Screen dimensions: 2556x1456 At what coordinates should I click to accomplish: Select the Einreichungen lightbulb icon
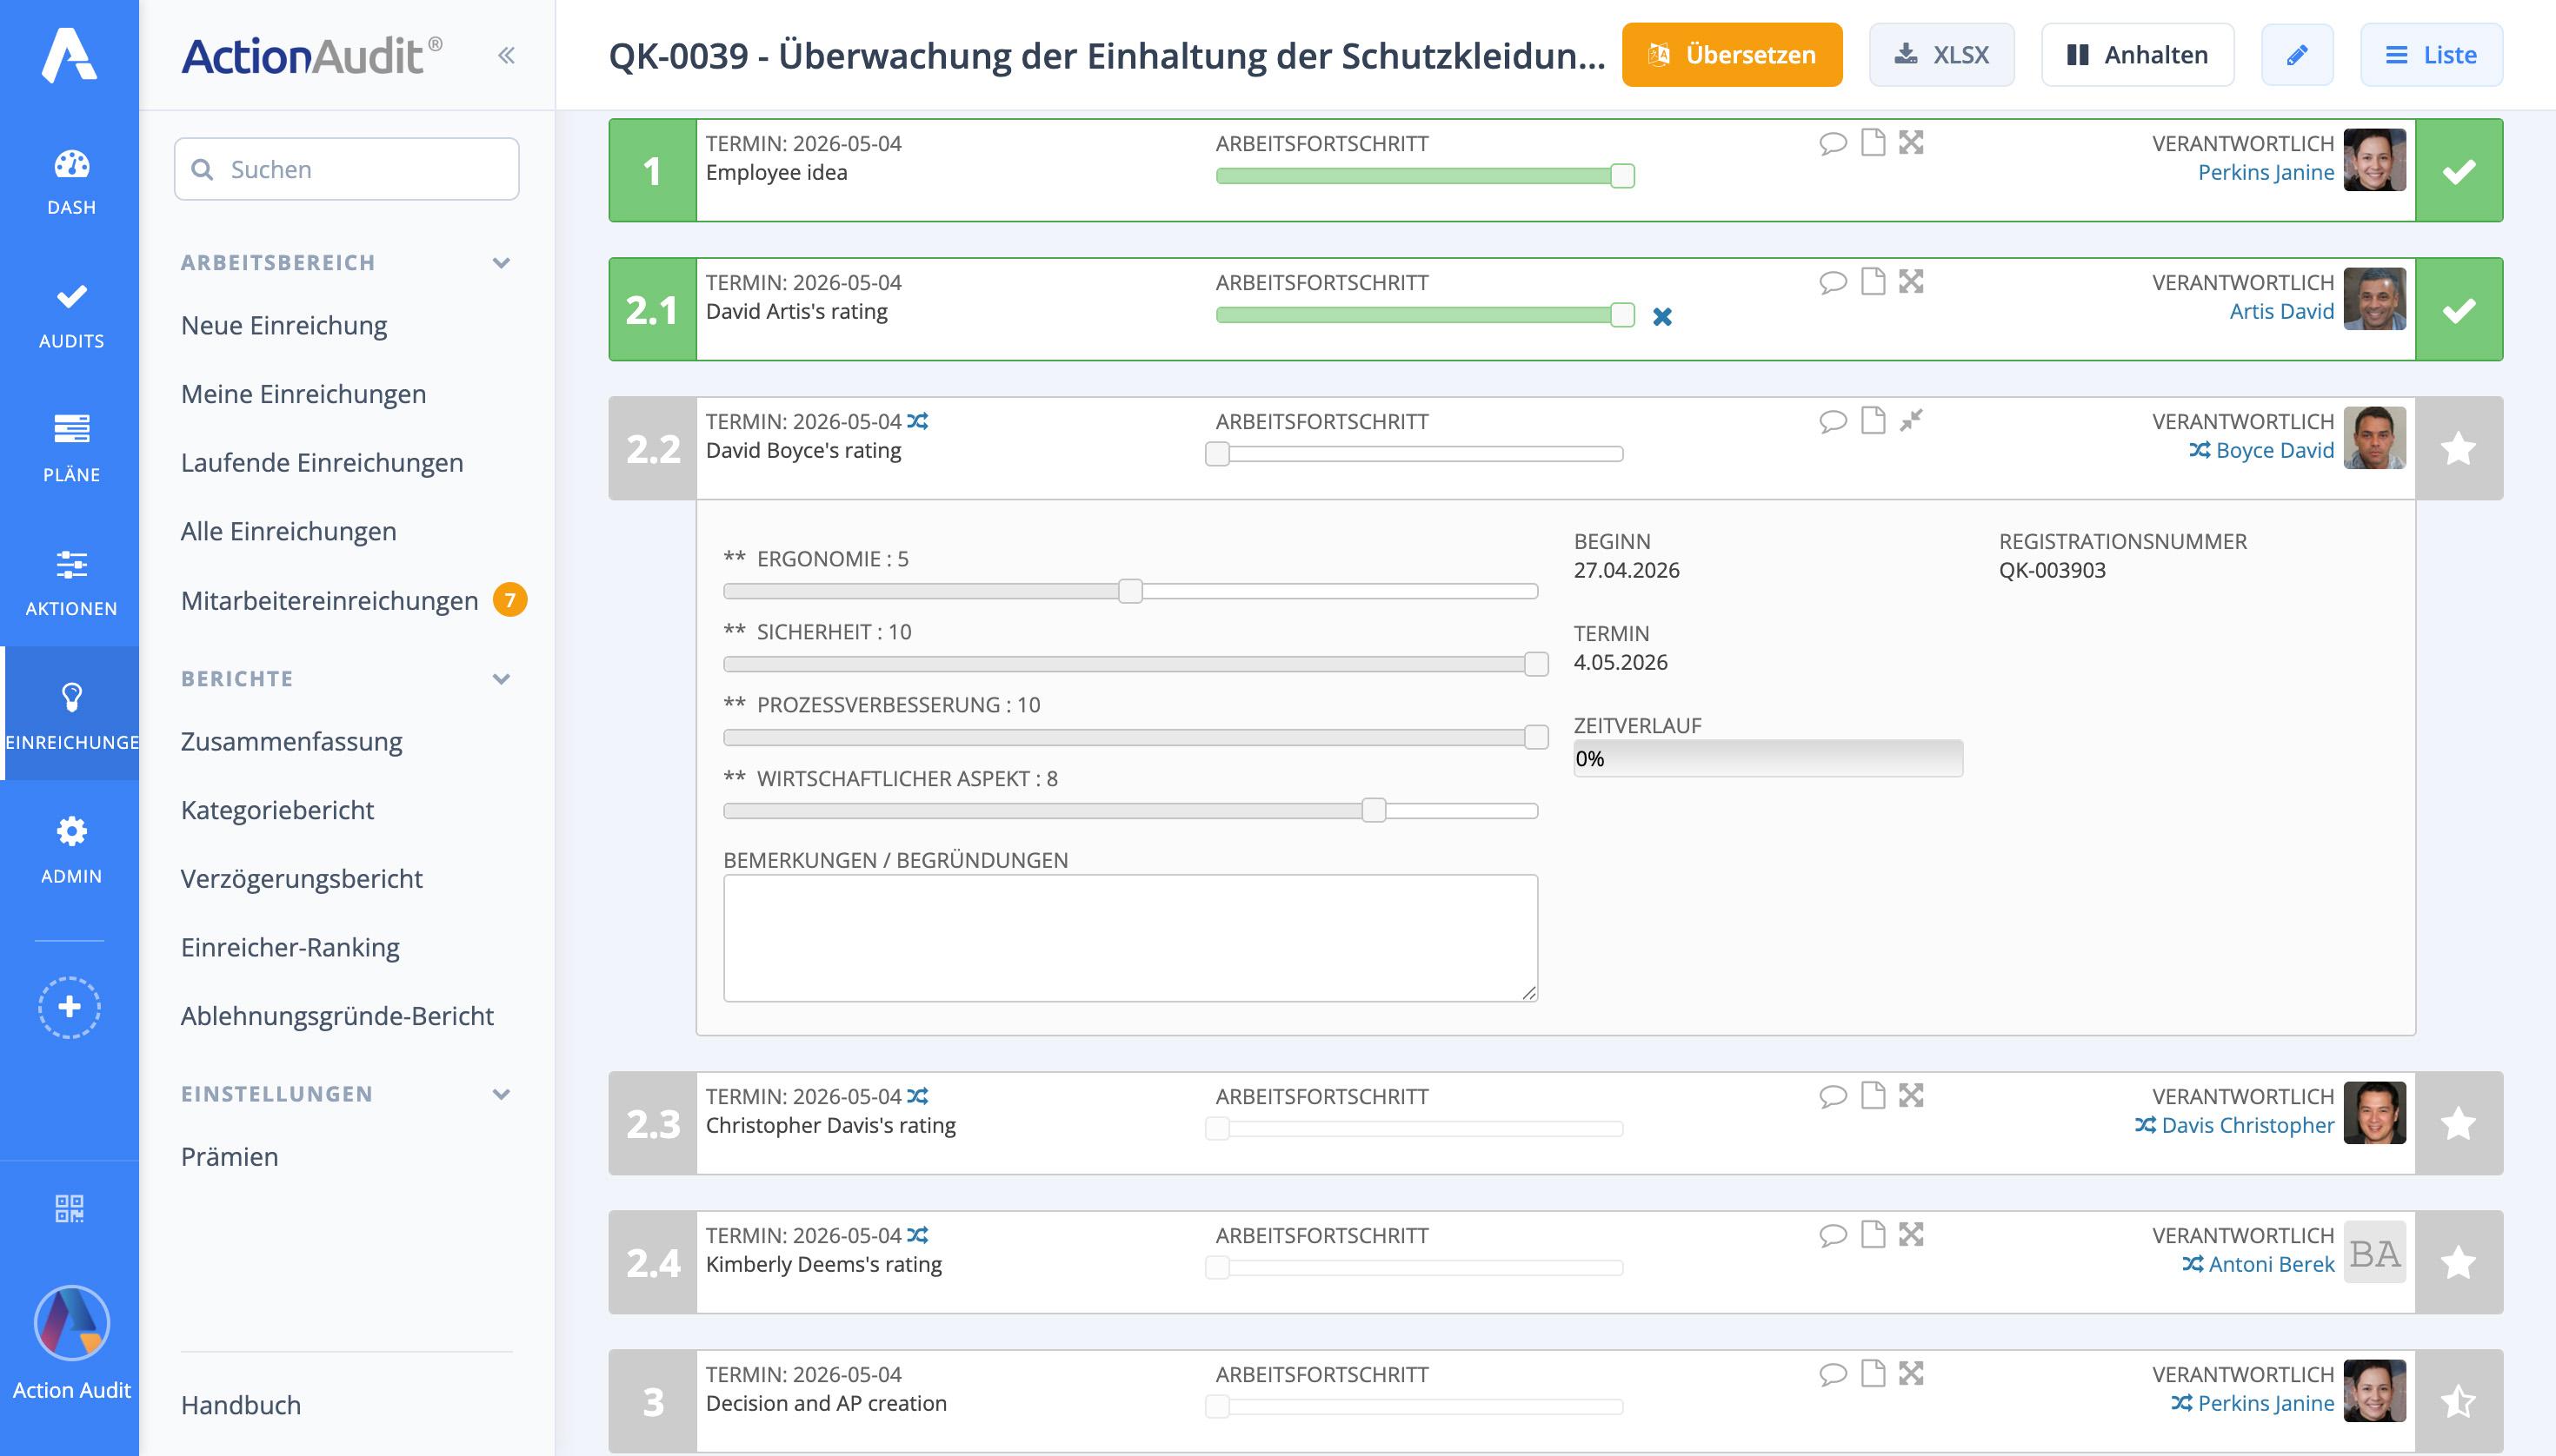click(x=71, y=697)
